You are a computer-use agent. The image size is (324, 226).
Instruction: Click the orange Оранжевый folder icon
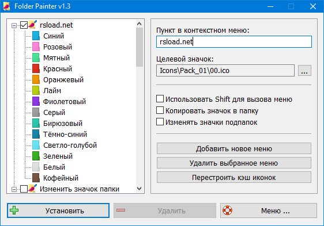click(36, 79)
